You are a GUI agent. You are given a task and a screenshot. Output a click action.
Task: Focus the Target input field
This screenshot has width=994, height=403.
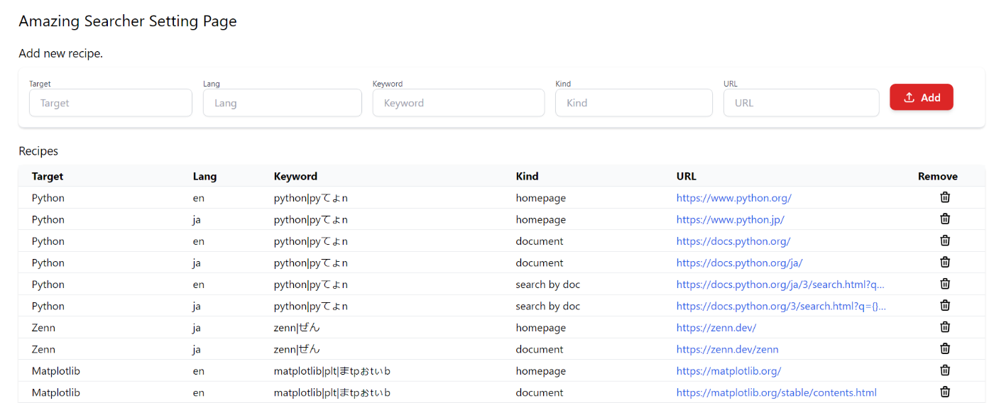click(111, 103)
